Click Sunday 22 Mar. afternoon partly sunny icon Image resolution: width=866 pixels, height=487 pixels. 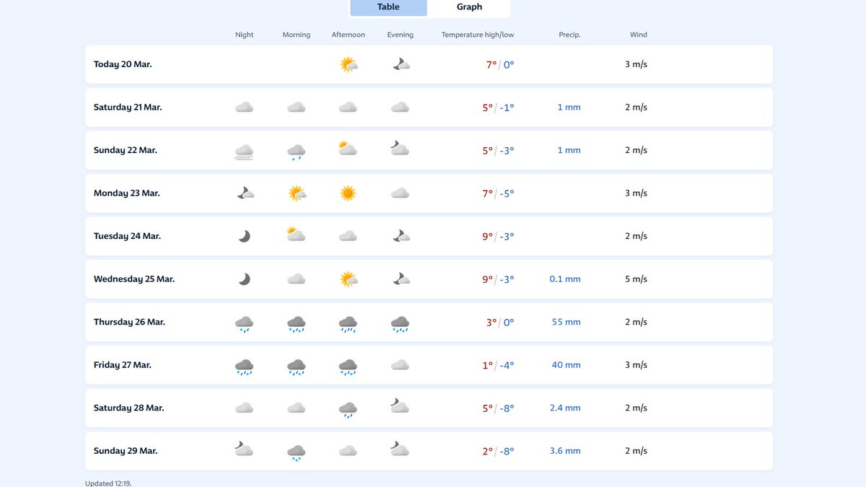point(349,149)
